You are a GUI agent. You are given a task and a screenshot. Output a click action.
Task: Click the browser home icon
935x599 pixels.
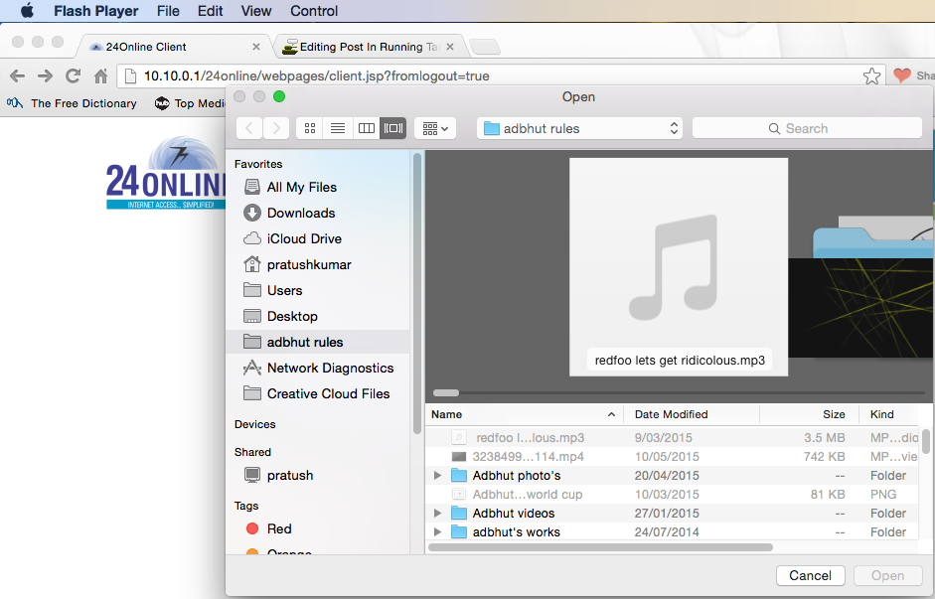coord(100,75)
